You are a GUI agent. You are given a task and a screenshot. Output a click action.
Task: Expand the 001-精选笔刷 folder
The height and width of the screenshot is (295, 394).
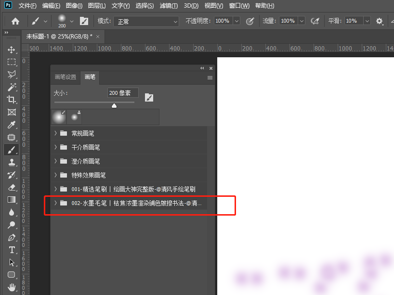click(x=55, y=189)
